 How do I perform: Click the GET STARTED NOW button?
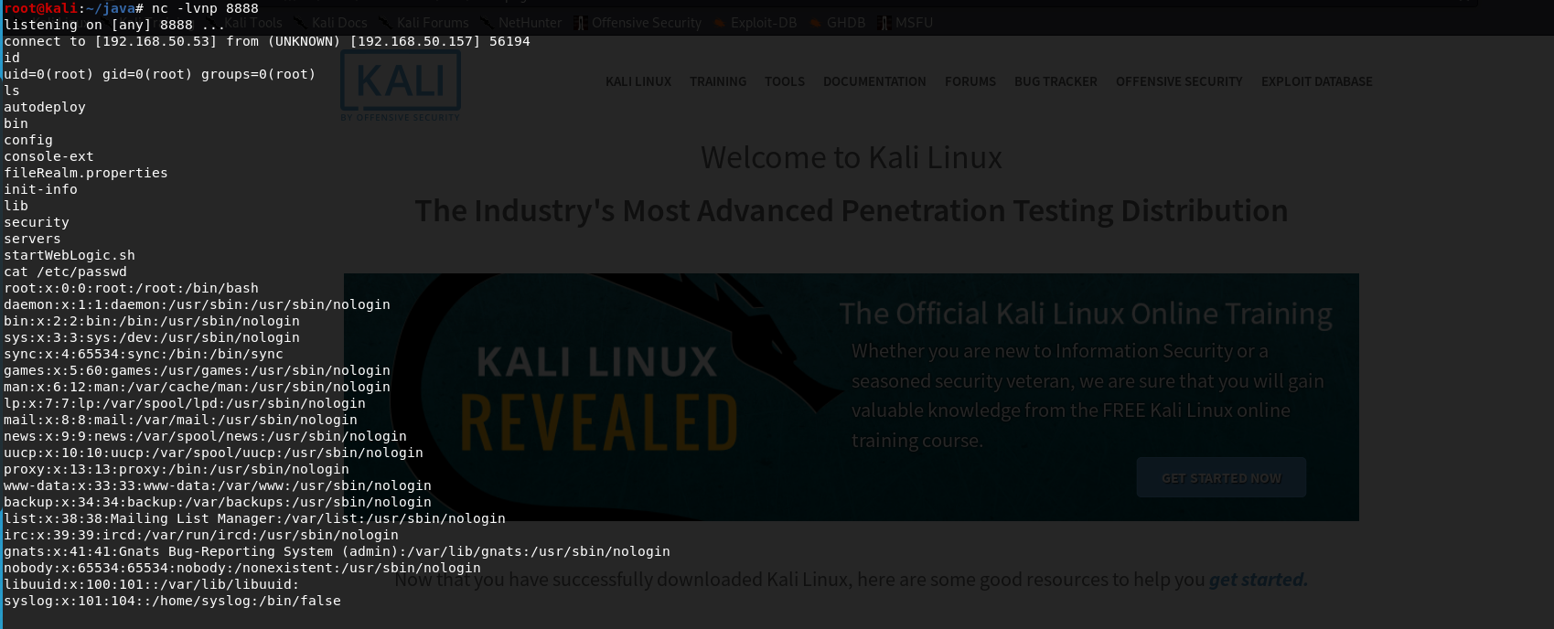coord(1221,477)
